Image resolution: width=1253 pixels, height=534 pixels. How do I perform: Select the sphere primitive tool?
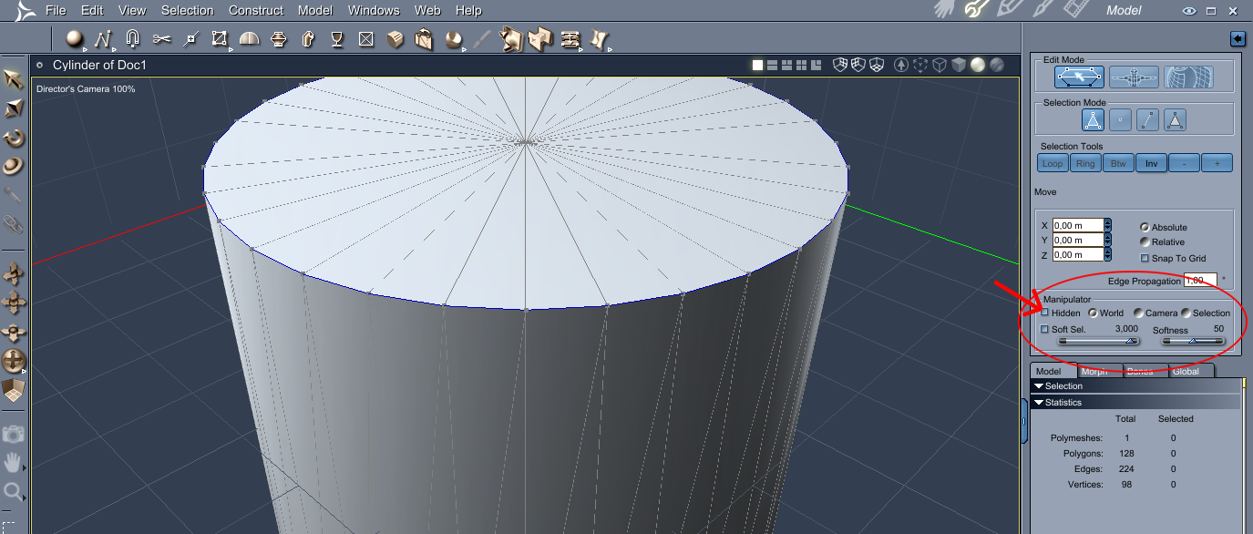coord(74,39)
